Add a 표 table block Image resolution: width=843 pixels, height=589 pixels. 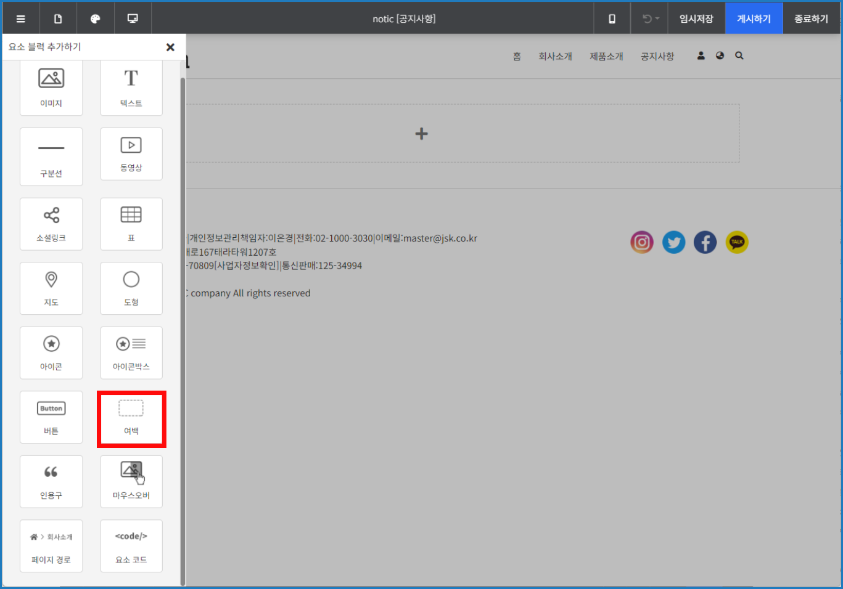[x=131, y=224]
